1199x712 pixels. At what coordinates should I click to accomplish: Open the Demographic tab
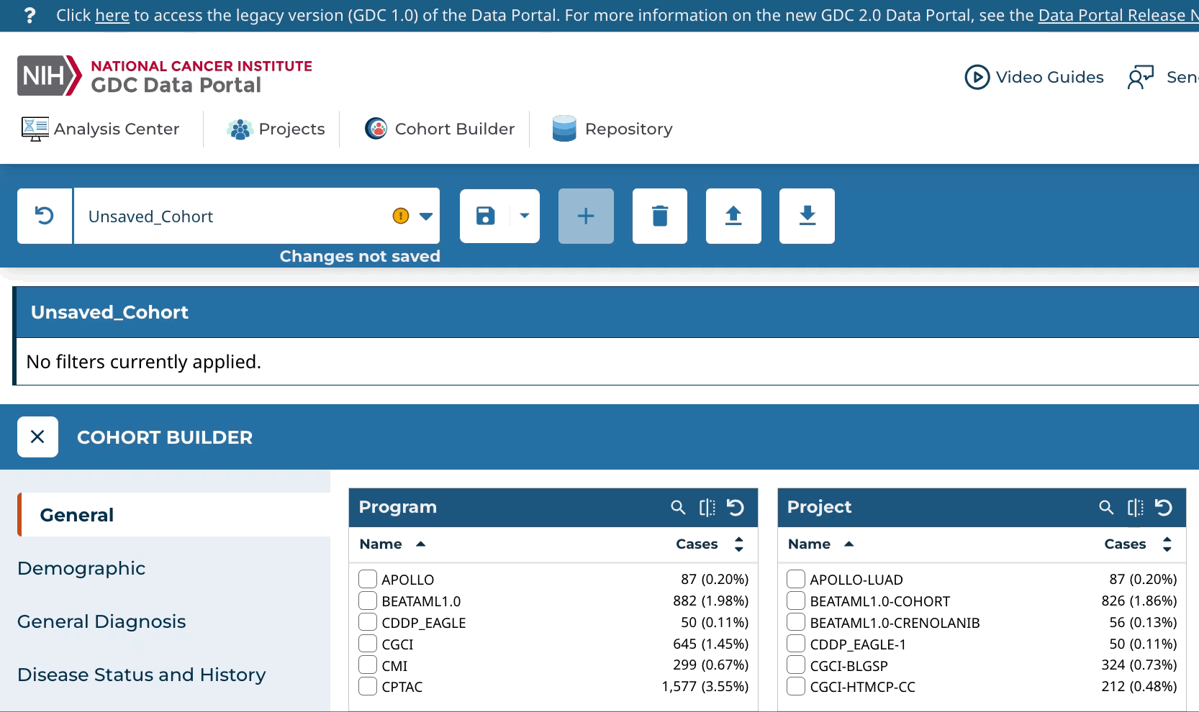[81, 568]
